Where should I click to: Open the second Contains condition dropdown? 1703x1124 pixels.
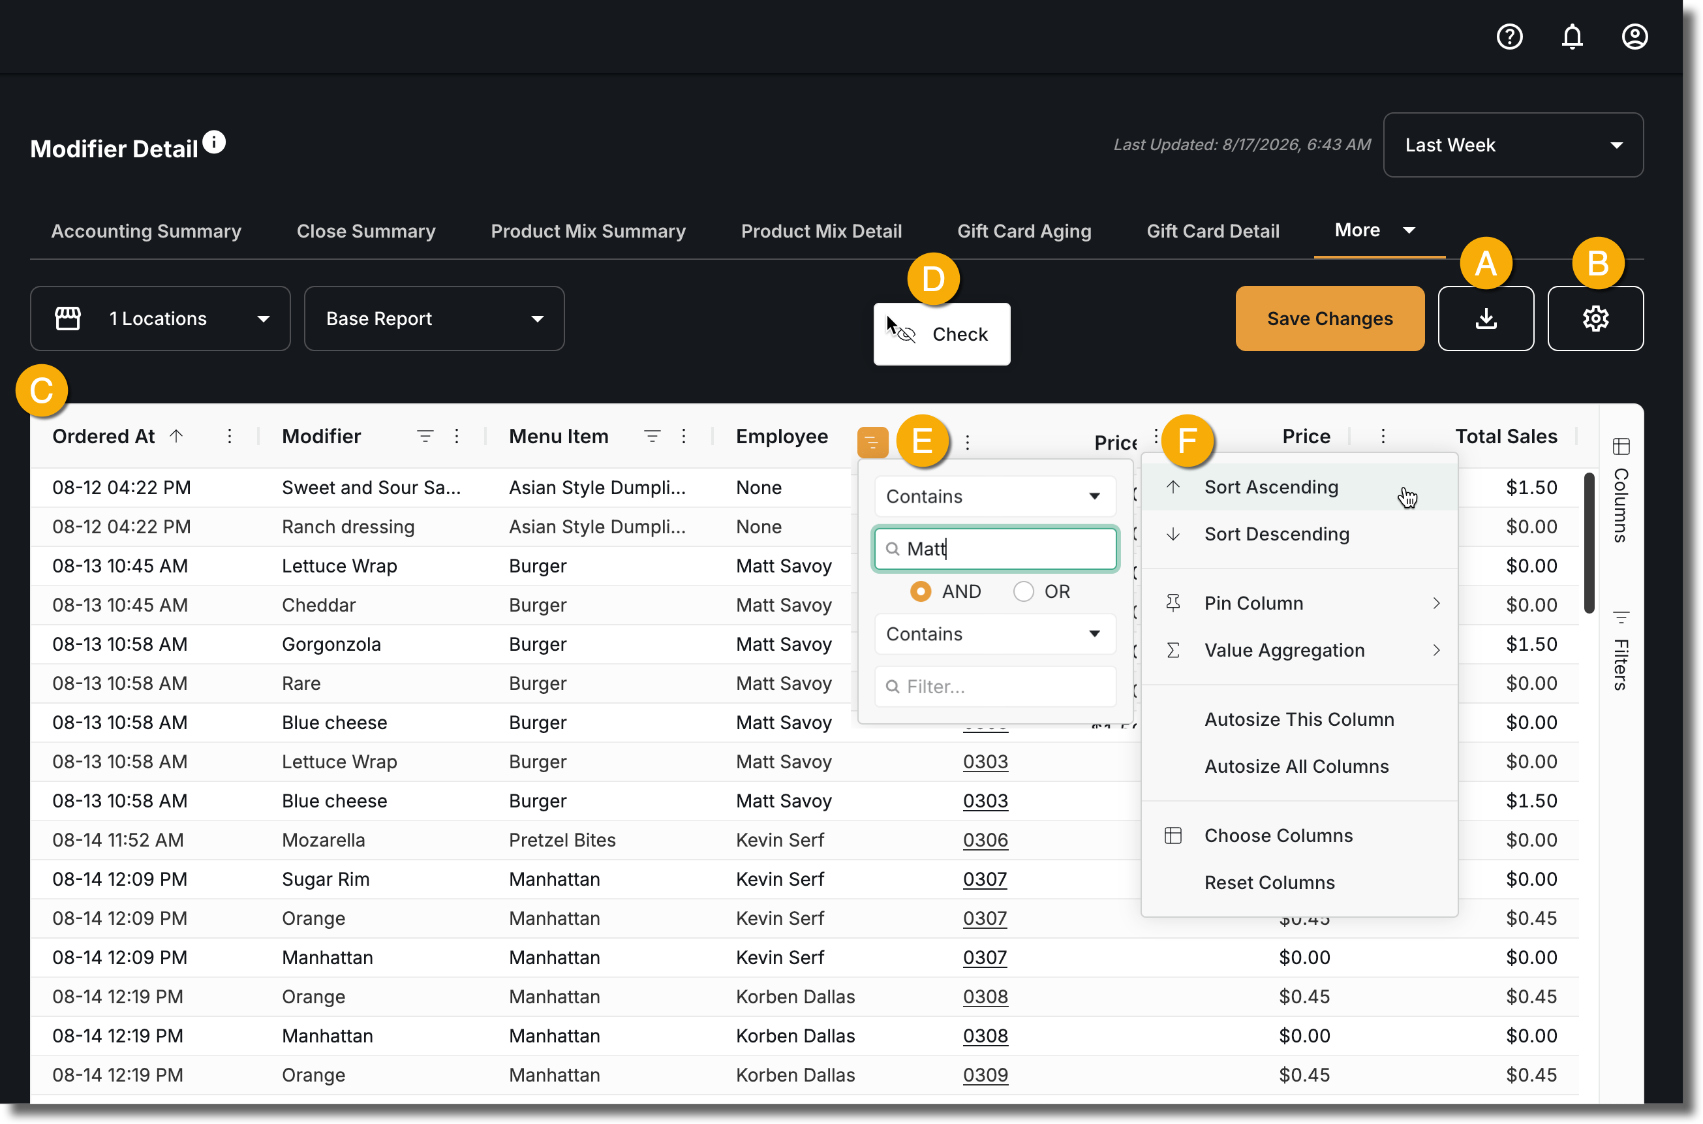994,634
